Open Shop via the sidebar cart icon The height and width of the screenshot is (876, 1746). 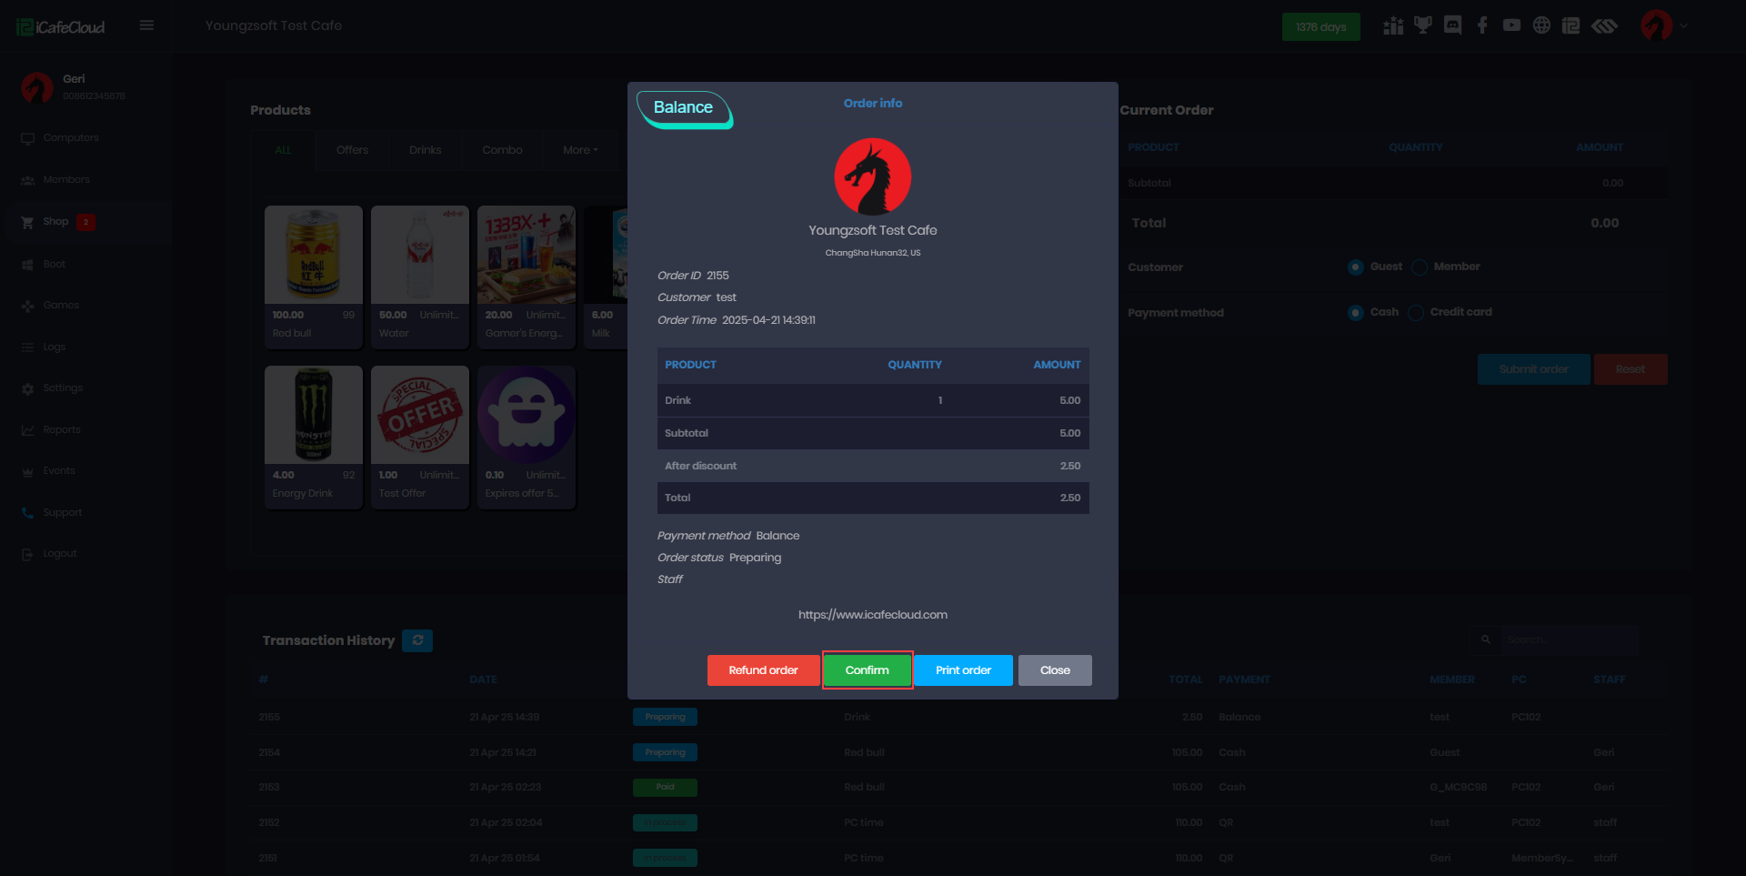point(27,222)
